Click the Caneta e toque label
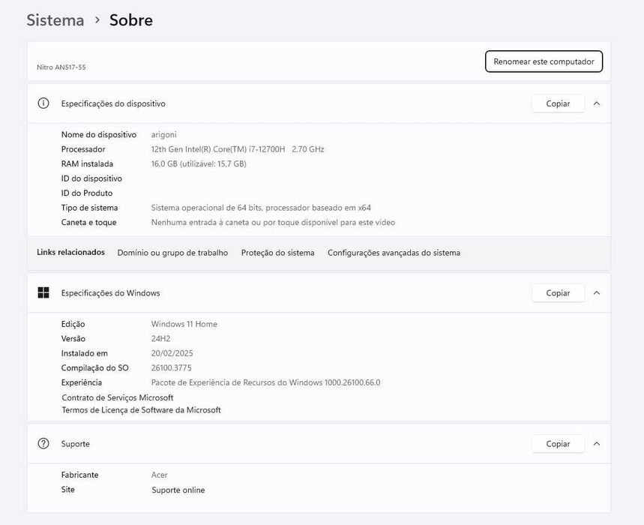Viewport: 644px width, 525px height. coord(88,222)
